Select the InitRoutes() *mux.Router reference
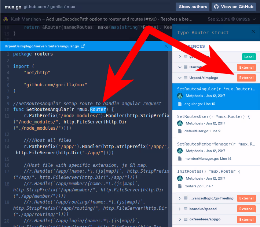This screenshot has width=260, height=227. [x=216, y=179]
